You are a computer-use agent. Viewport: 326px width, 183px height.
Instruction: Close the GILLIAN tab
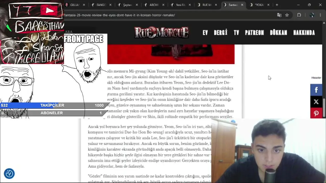pyautogui.click(x=84, y=5)
